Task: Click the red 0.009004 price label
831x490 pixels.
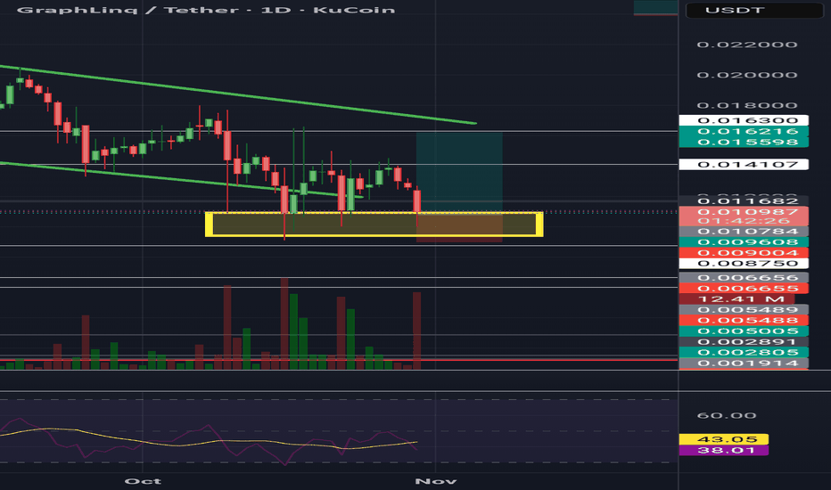Action: click(x=744, y=253)
